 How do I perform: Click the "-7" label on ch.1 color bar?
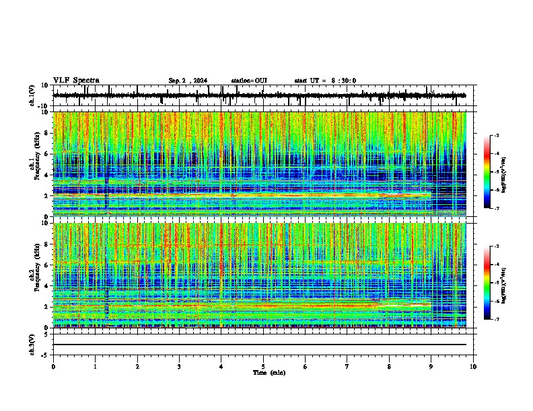coord(496,208)
